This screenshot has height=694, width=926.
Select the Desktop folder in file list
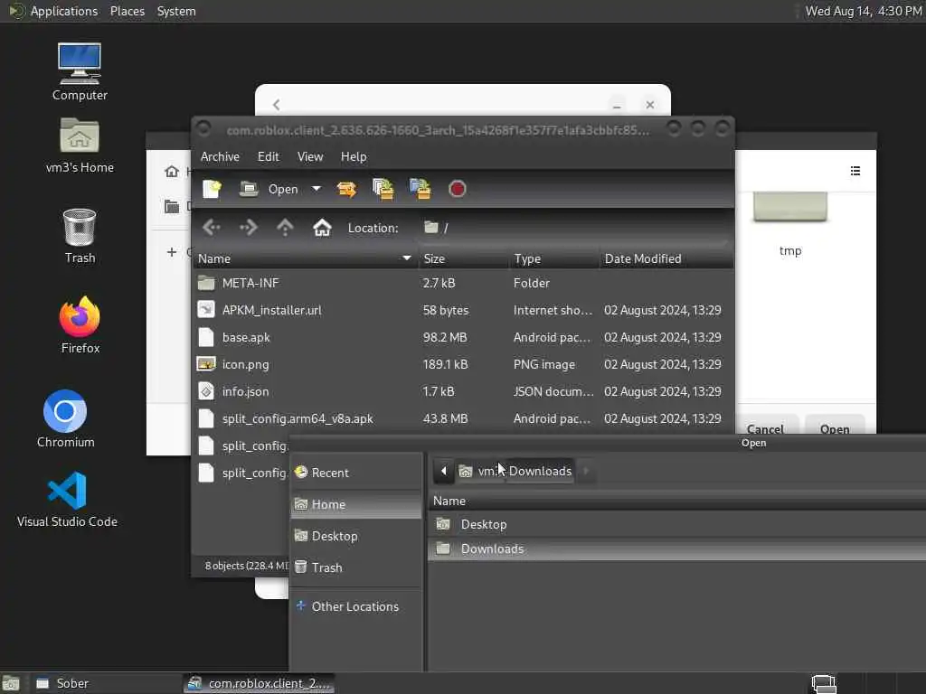676,524
